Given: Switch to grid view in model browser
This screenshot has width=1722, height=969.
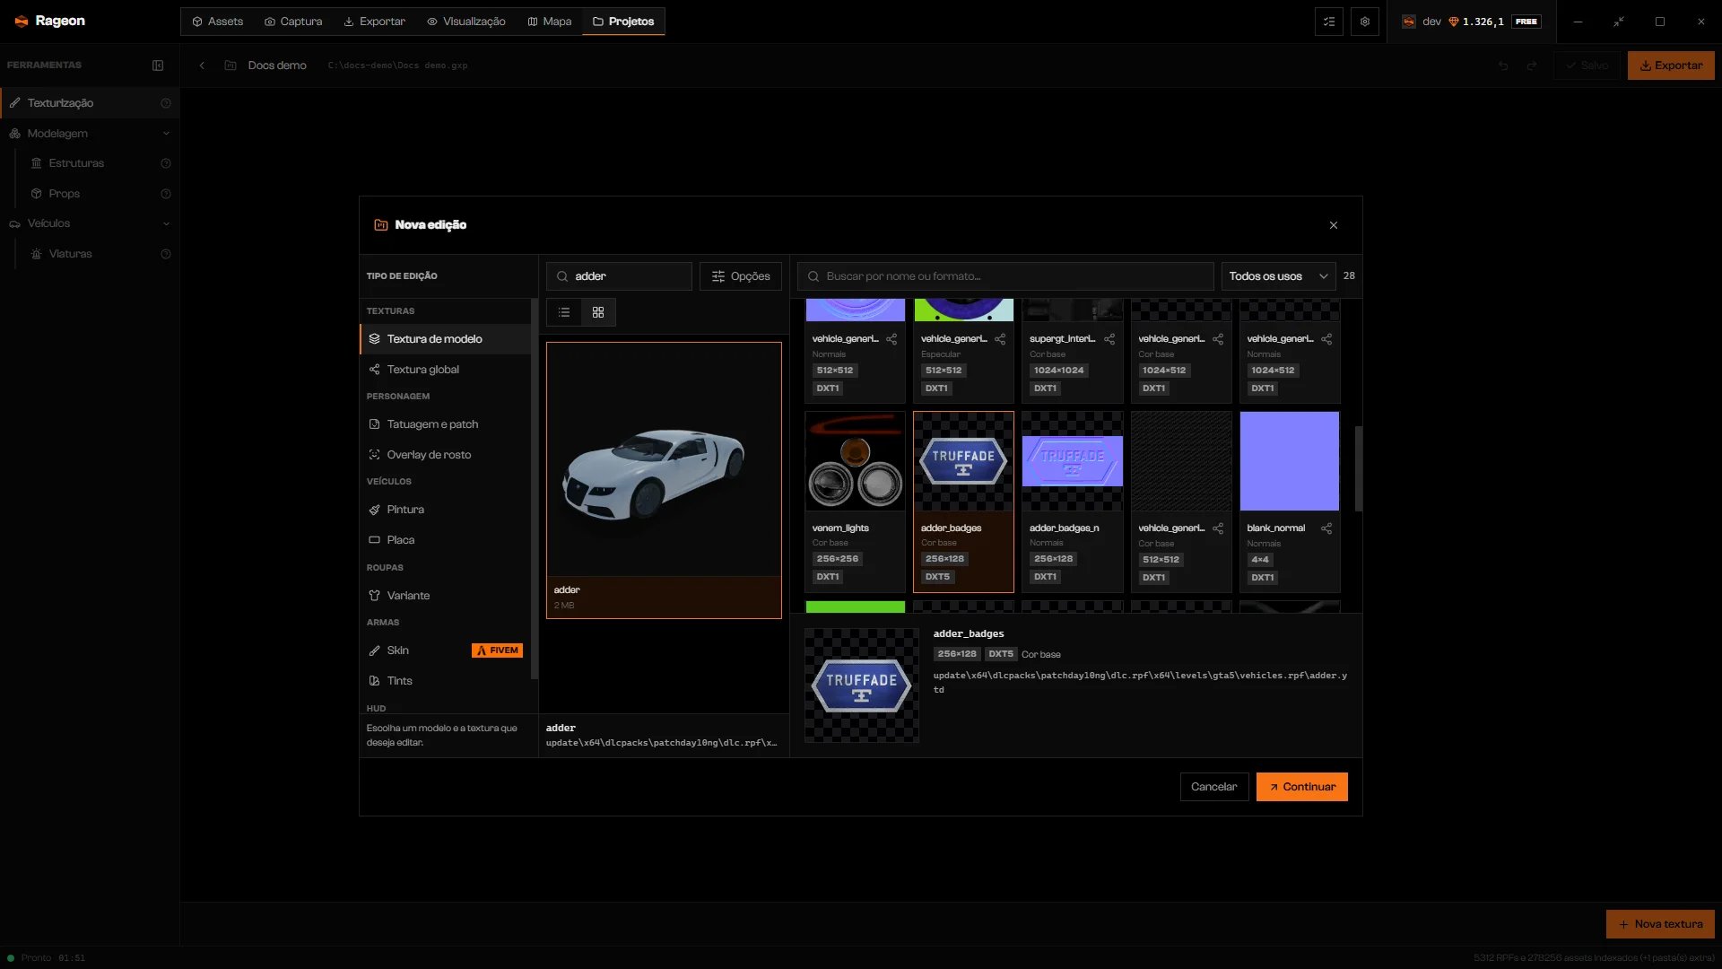Looking at the screenshot, I should pyautogui.click(x=598, y=312).
